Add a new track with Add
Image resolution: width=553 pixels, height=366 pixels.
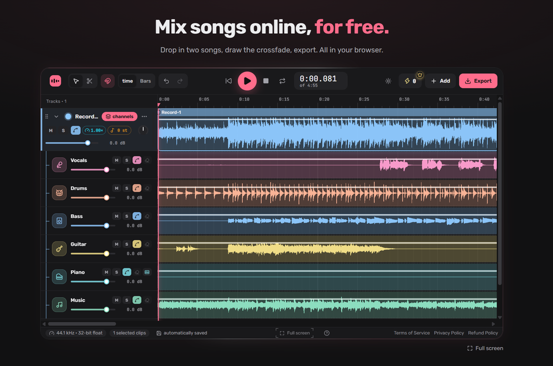441,81
